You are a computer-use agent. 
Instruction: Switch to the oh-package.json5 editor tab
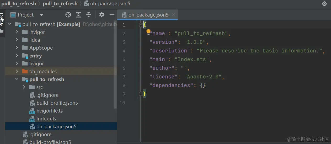click(x=148, y=15)
